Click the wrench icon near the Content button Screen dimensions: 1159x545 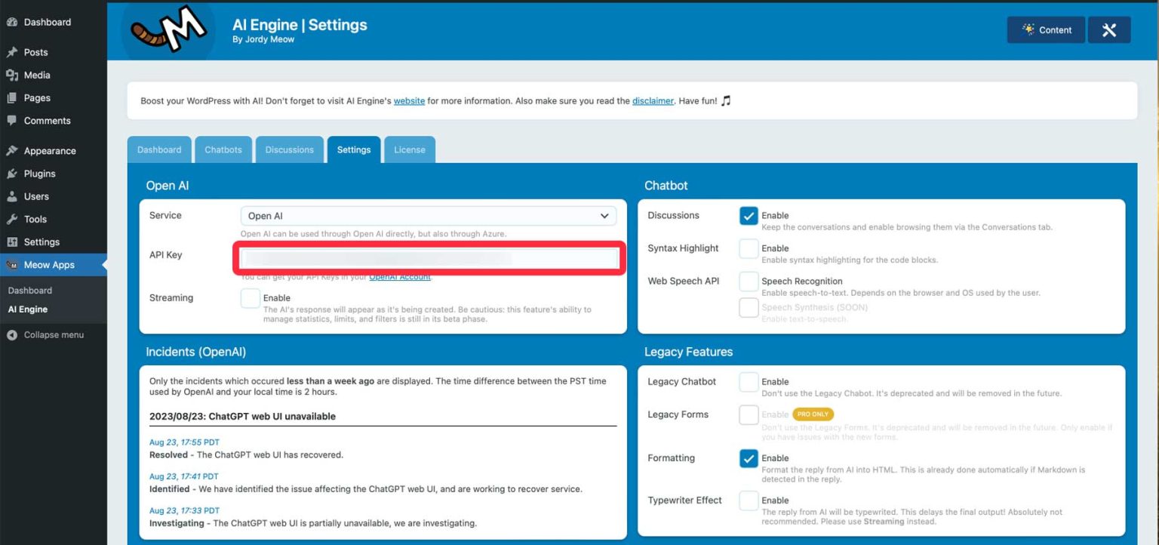[x=1108, y=29]
